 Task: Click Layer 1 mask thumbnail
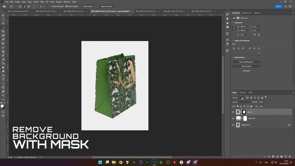click(244, 112)
